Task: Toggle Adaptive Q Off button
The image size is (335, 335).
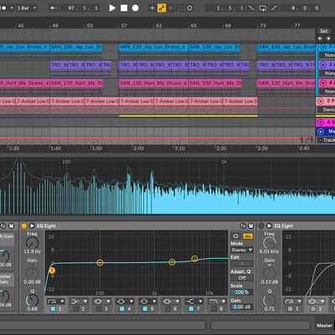Action: click(x=242, y=278)
